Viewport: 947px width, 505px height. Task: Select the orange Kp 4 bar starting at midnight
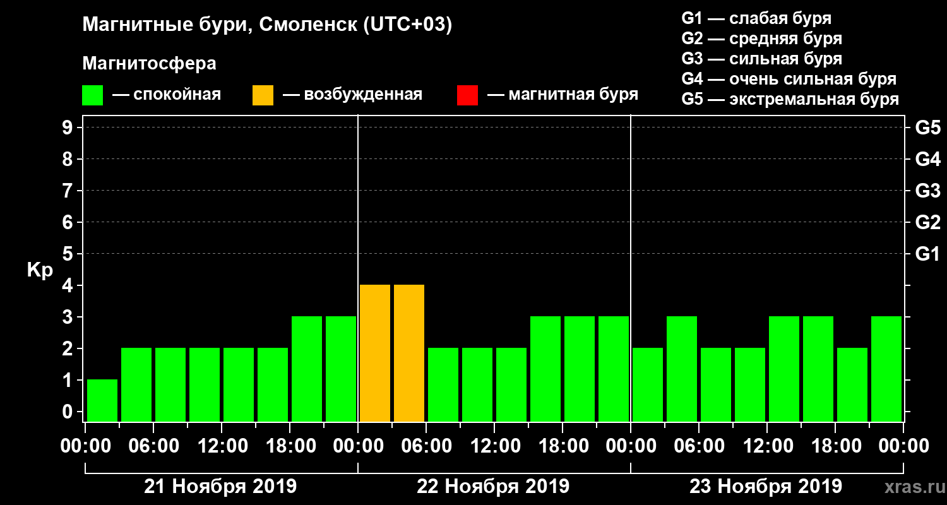pos(375,353)
